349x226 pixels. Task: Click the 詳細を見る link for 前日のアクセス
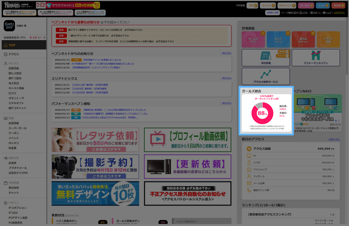pos(334,139)
